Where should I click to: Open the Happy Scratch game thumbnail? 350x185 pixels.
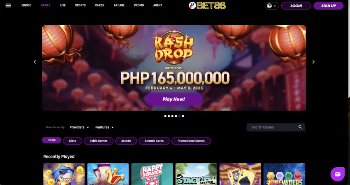152,174
